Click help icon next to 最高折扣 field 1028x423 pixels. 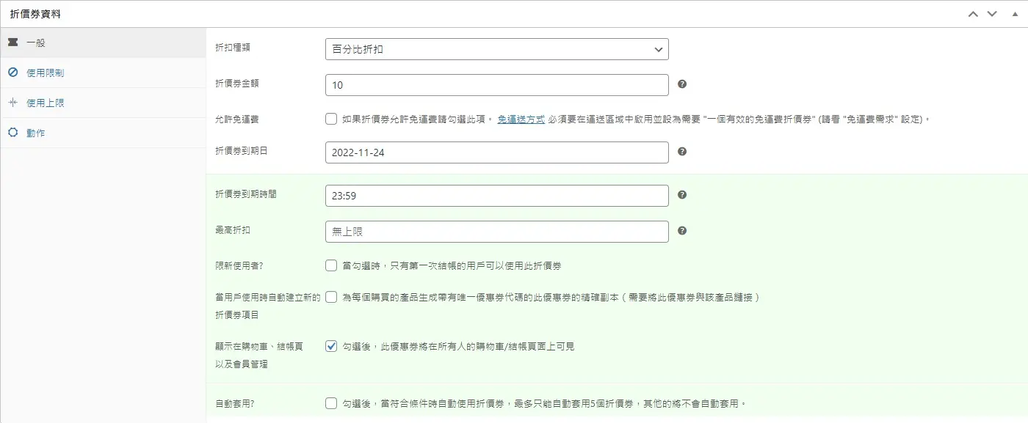(x=682, y=230)
